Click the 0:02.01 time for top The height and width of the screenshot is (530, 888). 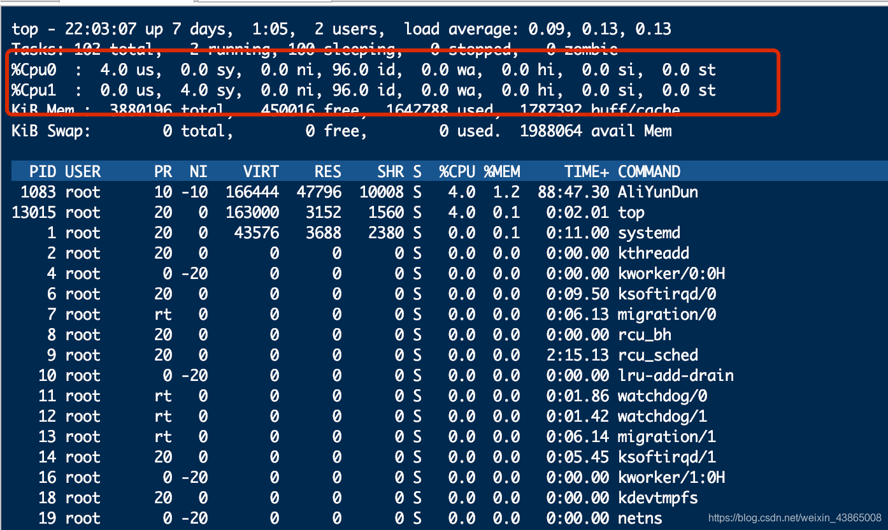click(x=578, y=212)
